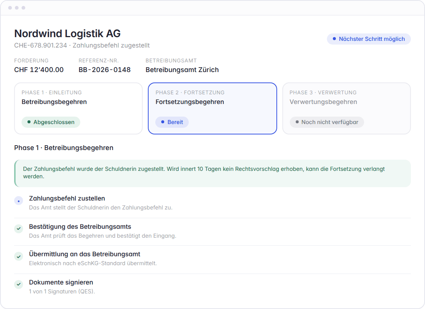
Task: Click the Nächster Schritt möglich badge
Action: point(369,39)
